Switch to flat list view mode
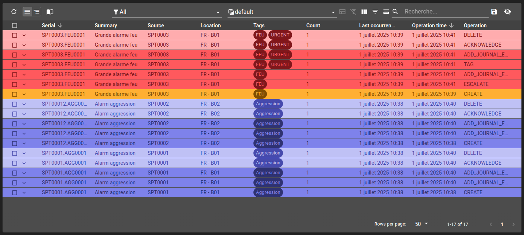524x235 pixels. [27, 12]
